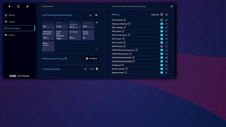Close the Live Performance Monitoring Settings panel
The image size is (226, 127).
click(x=171, y=6)
